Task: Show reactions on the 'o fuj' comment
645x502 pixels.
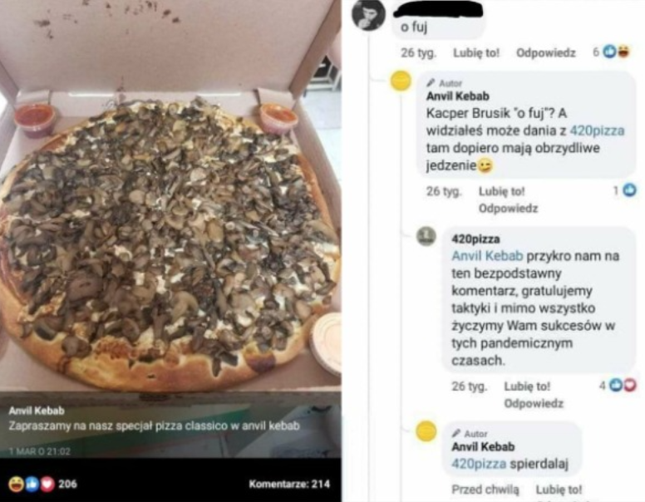Action: click(611, 52)
